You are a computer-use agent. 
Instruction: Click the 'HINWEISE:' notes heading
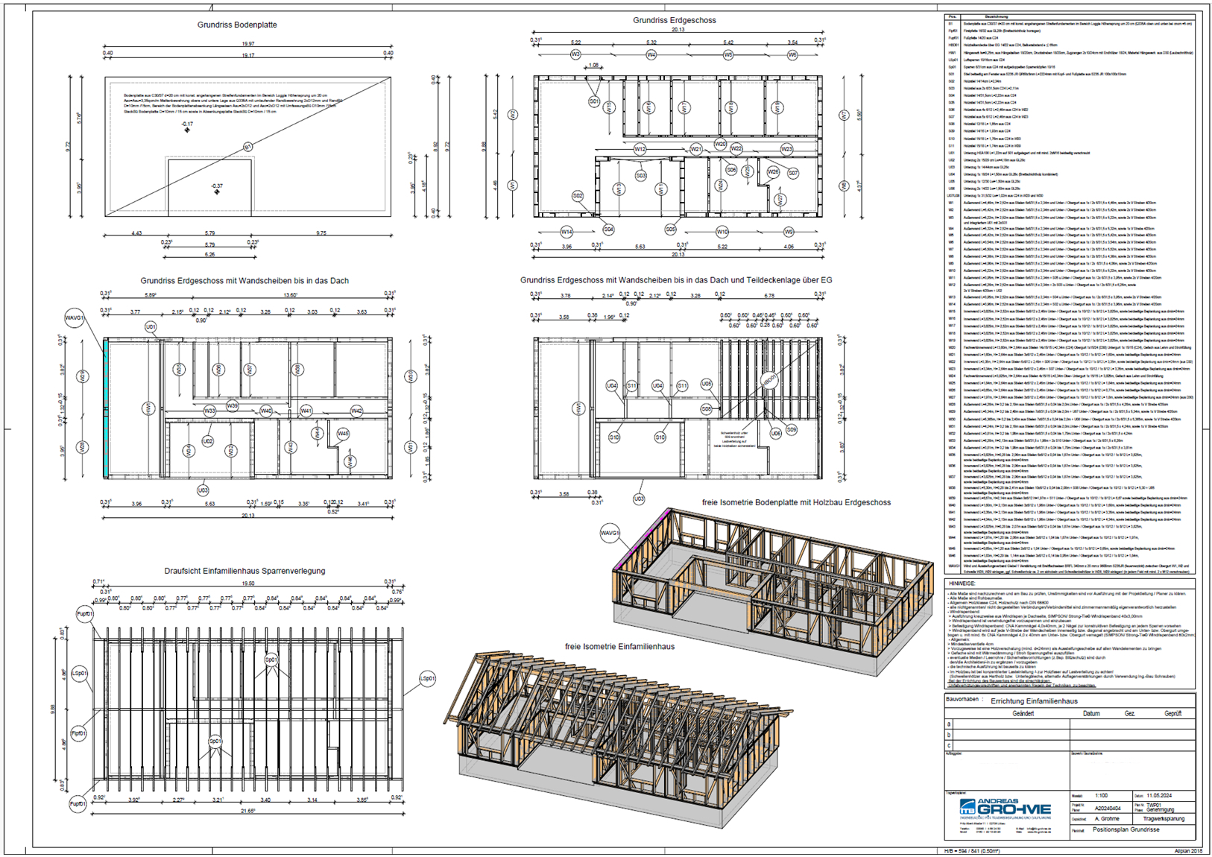962,584
